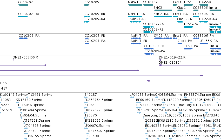Select the CG10202 gene feature
Screen dimensions: 221x140
pos(23,5)
